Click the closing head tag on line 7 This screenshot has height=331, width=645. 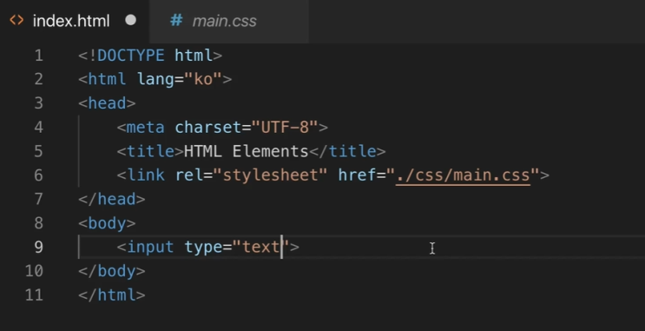(111, 199)
